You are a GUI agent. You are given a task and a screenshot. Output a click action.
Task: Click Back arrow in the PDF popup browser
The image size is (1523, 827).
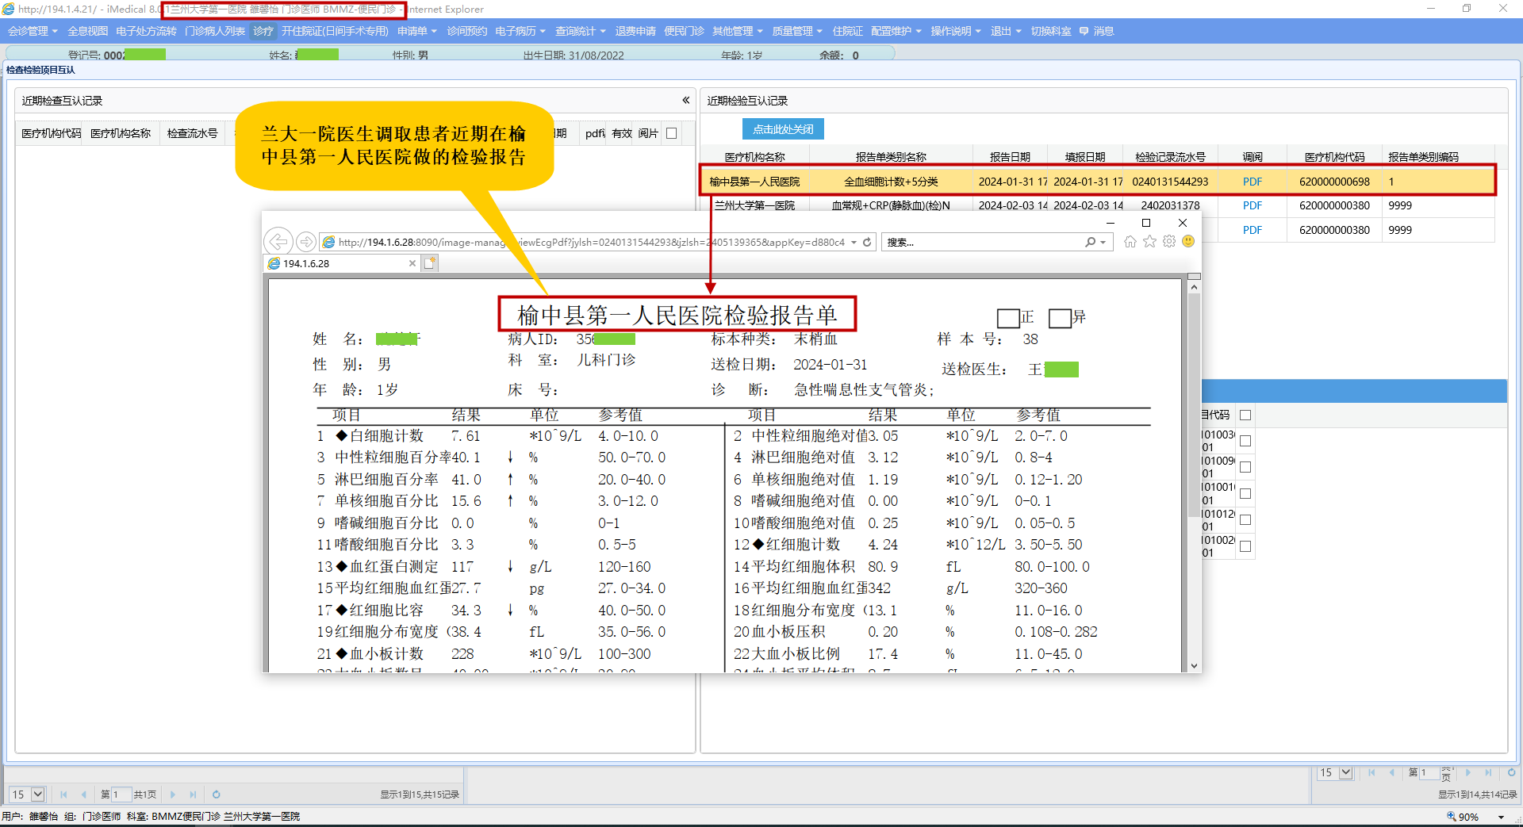pyautogui.click(x=278, y=242)
